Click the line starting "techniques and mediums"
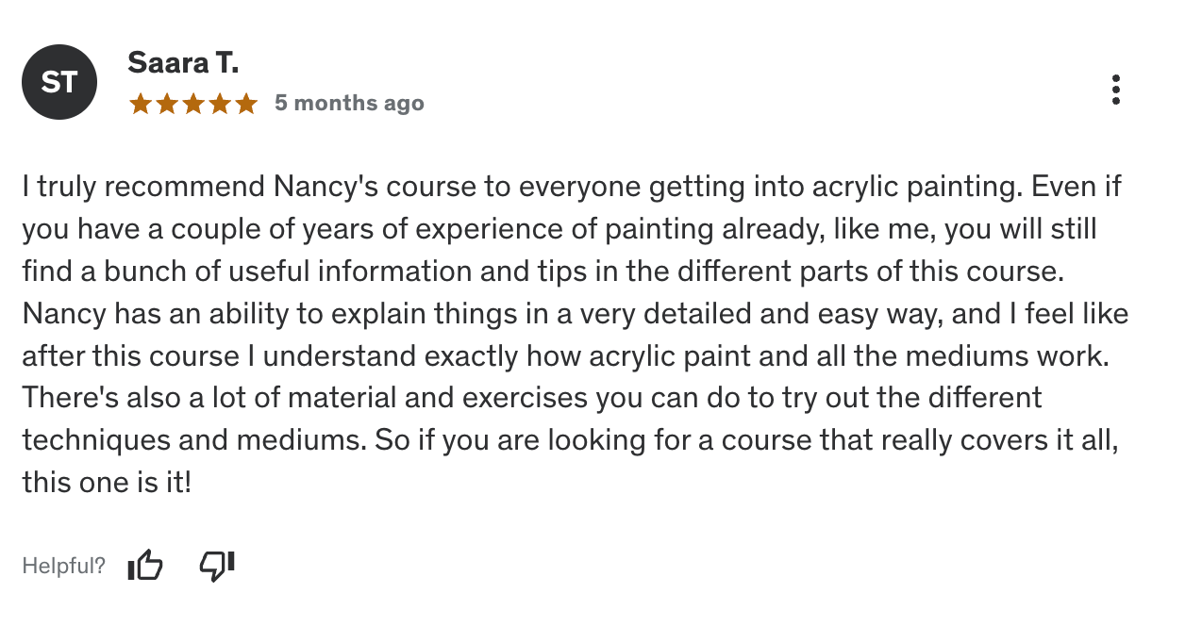Screen dimensions: 1202x626 [570, 440]
